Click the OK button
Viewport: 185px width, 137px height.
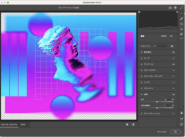[175, 132]
